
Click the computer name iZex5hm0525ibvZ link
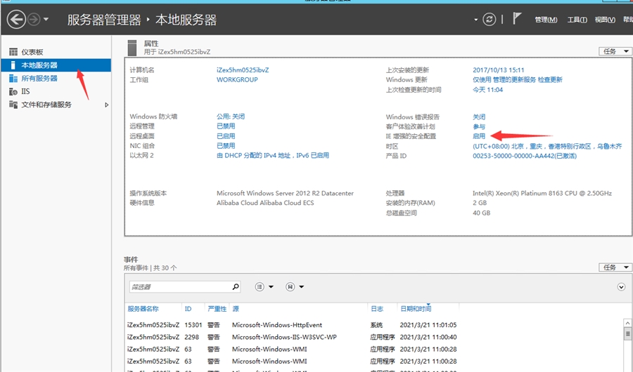[x=243, y=70]
